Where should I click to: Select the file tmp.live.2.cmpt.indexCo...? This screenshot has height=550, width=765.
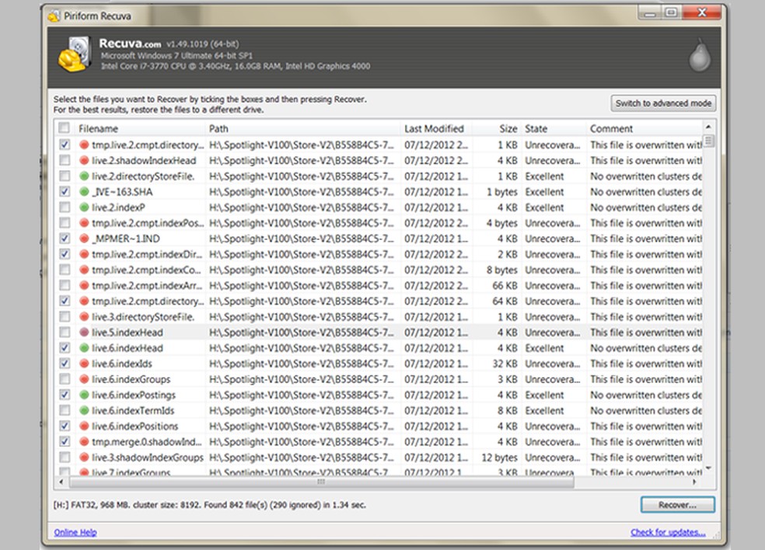pyautogui.click(x=146, y=270)
